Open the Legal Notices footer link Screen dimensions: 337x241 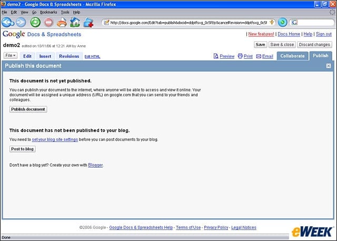click(x=244, y=227)
